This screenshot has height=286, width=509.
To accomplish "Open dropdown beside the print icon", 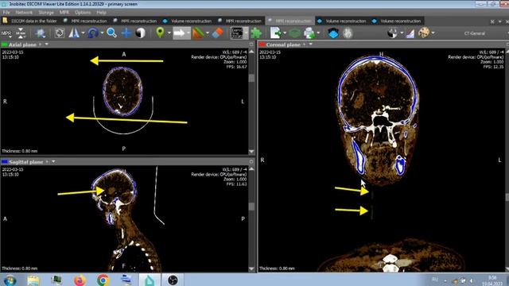I will pyautogui.click(x=318, y=33).
